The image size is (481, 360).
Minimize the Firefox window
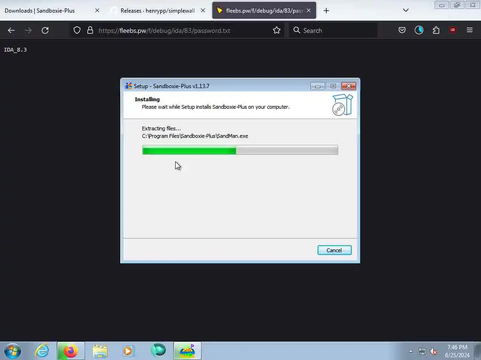click(442, 5)
